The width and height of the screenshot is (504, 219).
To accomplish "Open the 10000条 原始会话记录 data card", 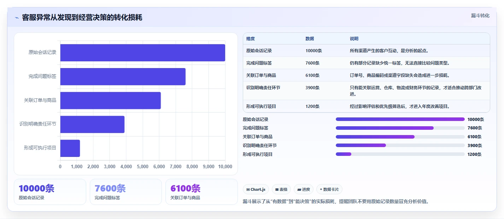I will click(50, 192).
